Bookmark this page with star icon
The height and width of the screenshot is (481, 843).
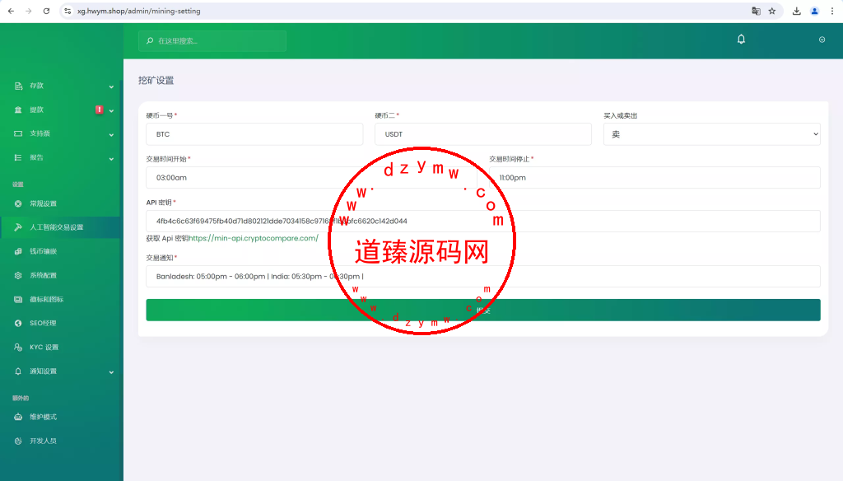[x=772, y=11]
